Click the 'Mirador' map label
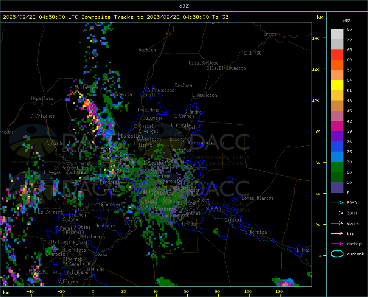Screen dimensions: 368x297 point(188,224)
